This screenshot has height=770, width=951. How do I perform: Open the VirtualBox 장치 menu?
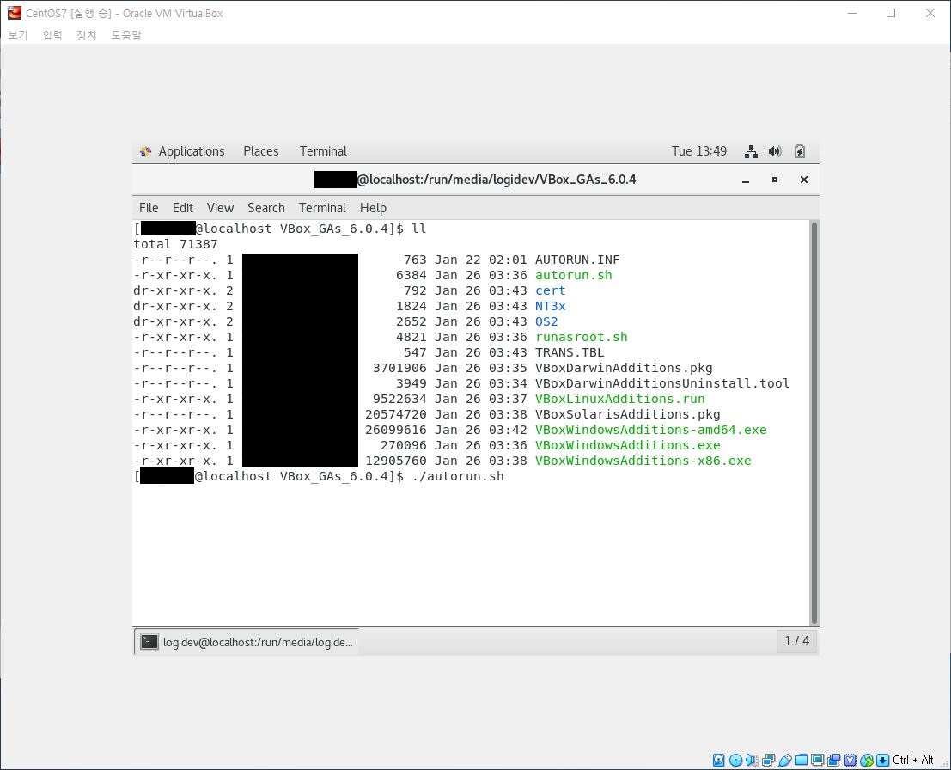tap(86, 35)
